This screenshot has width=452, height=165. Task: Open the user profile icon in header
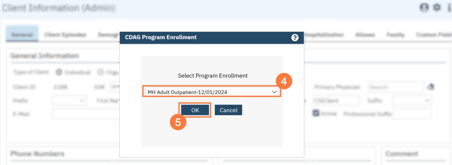click(424, 8)
